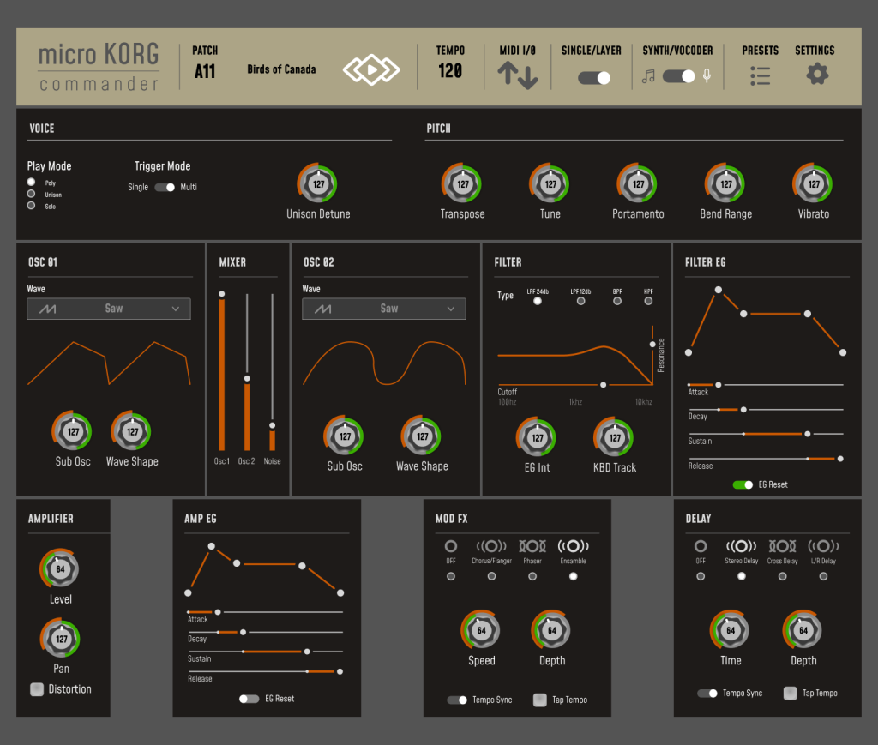Open MIDI I/O arrows icon
Image resolution: width=878 pixels, height=745 pixels.
pos(517,75)
